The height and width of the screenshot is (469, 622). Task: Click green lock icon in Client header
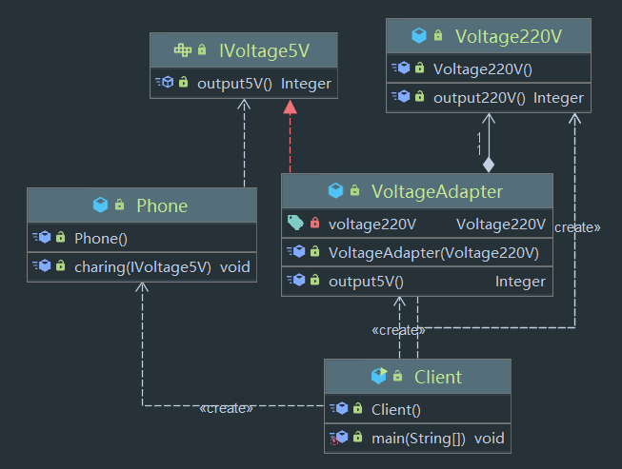click(x=397, y=376)
